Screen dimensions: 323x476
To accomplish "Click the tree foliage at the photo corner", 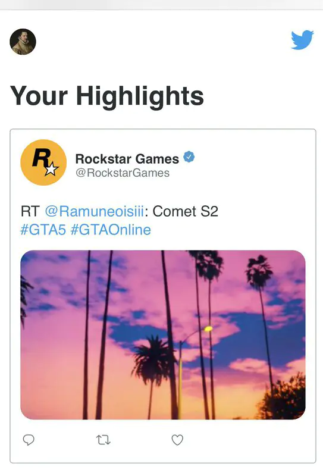I will pos(284,397).
